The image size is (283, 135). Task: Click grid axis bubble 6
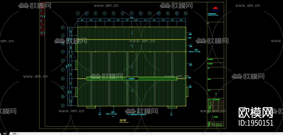[123, 13]
